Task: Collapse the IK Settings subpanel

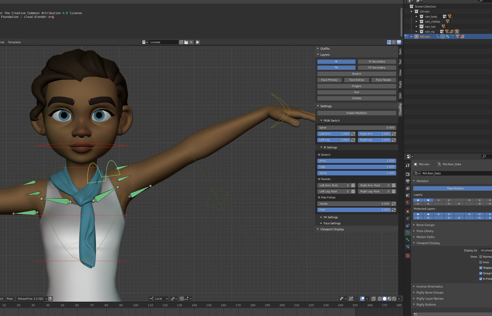Action: [x=330, y=147]
